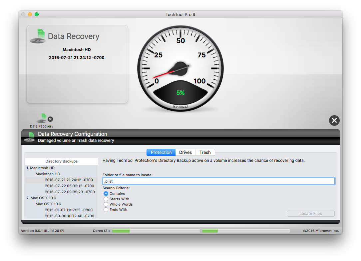Viewport: 361px width, 261px height.
Task: Pick the Ends With search criteria
Action: coord(106,210)
